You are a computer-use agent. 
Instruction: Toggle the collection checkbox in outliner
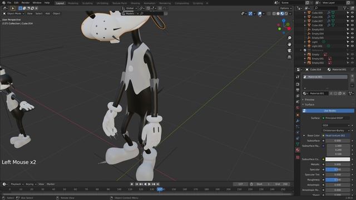[305, 51]
